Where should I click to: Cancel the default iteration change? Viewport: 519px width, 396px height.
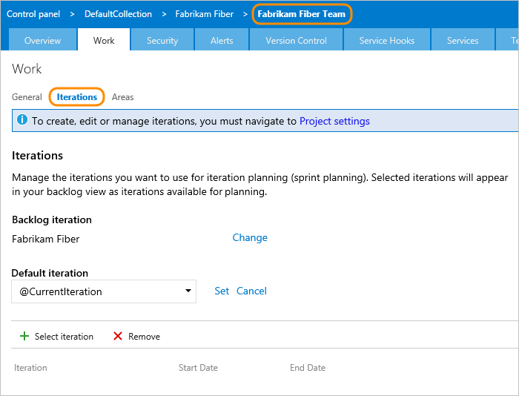(x=251, y=291)
